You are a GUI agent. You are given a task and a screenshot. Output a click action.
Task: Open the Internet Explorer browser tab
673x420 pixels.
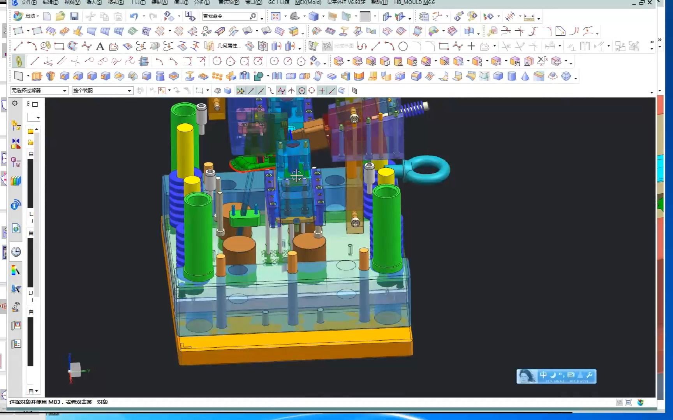tap(16, 229)
